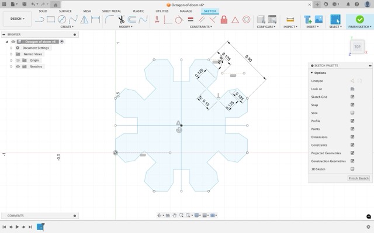Screen dimensions: 374x233
Task: Choose the Center Diameter Circle tool
Action: point(62,19)
